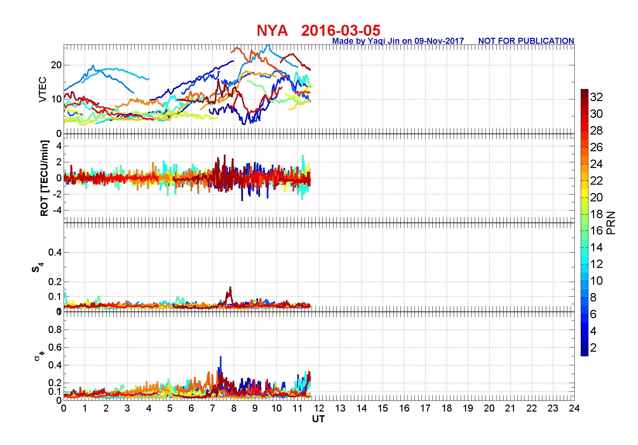The width and height of the screenshot is (638, 445).
Task: Click colorbar tick label 24
Action: click(x=596, y=164)
